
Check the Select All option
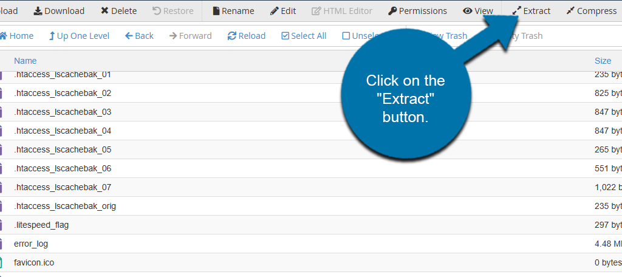pyautogui.click(x=302, y=36)
